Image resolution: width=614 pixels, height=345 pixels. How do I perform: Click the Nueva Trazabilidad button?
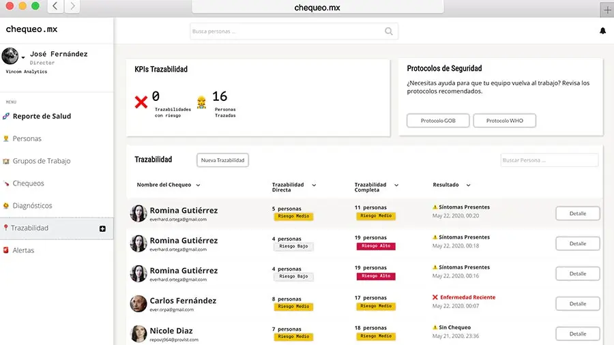point(222,160)
